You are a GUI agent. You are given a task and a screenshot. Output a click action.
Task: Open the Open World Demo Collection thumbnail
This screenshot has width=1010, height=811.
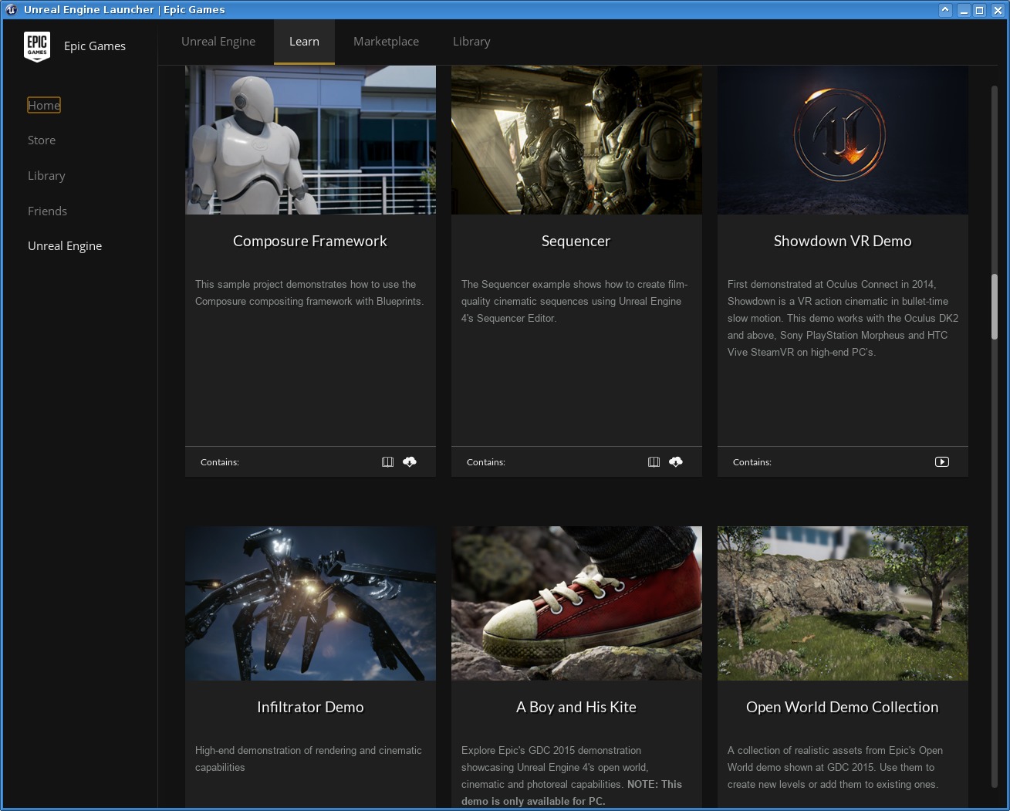pyautogui.click(x=843, y=603)
